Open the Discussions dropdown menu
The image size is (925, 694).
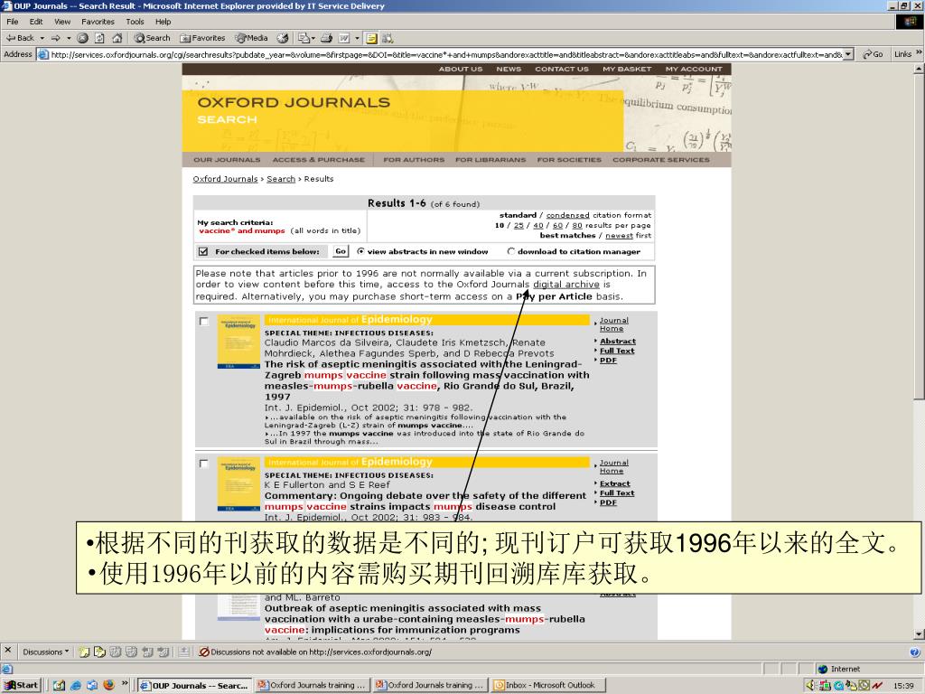[x=45, y=652]
